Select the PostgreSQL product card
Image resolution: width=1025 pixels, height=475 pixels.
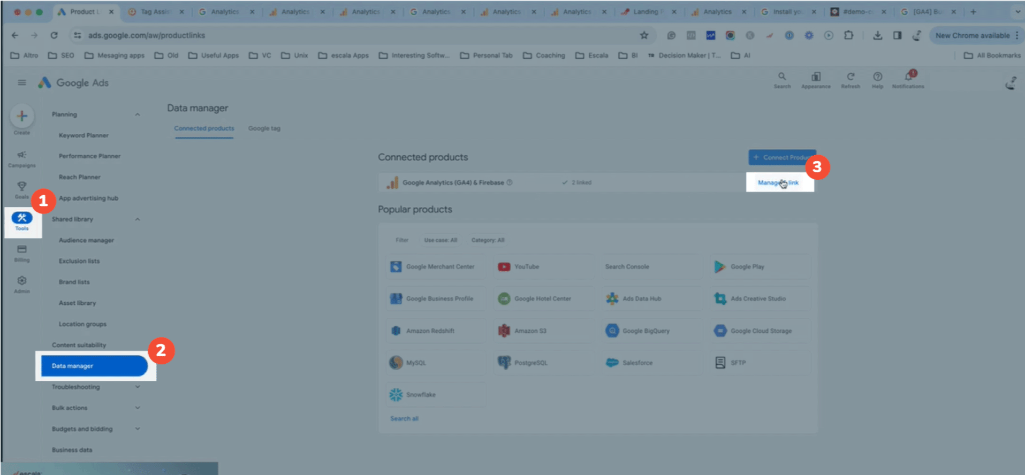click(x=544, y=363)
